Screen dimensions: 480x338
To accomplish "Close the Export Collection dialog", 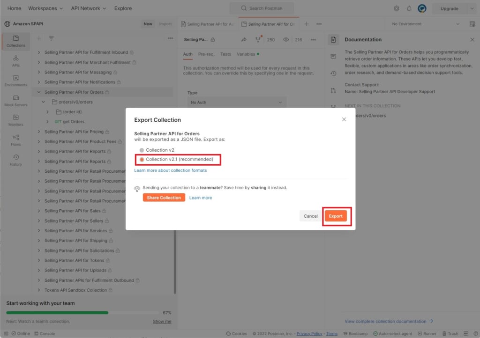I will [344, 119].
